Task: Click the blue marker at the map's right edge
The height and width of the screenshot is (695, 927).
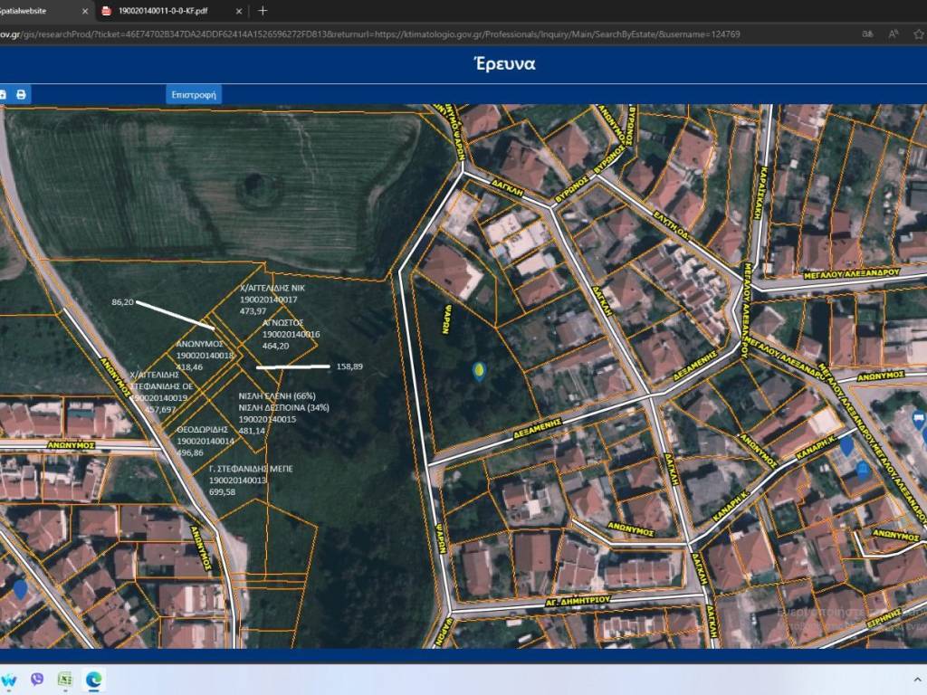Action: tap(919, 418)
